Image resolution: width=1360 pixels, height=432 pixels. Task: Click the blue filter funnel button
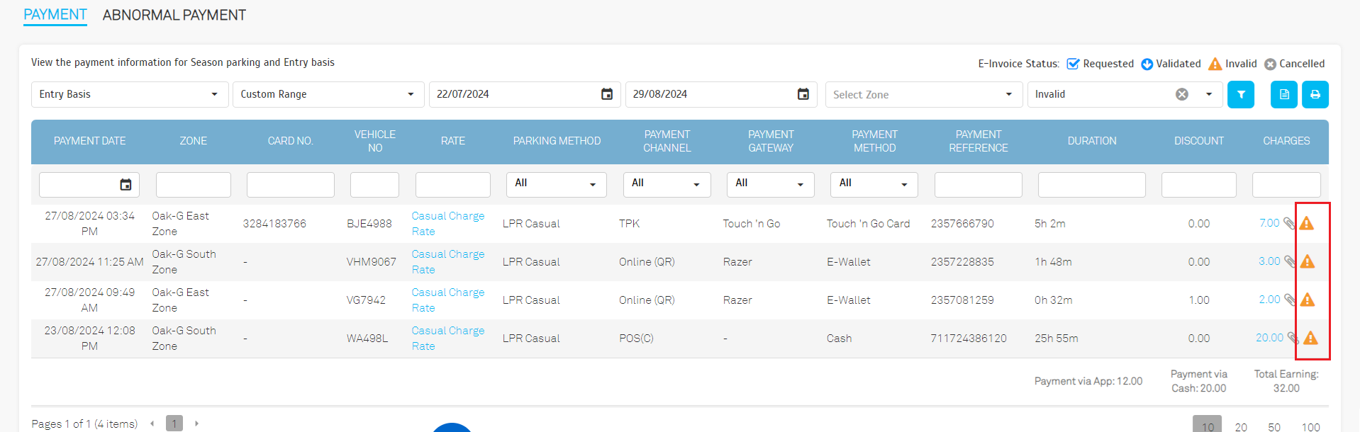pos(1240,95)
